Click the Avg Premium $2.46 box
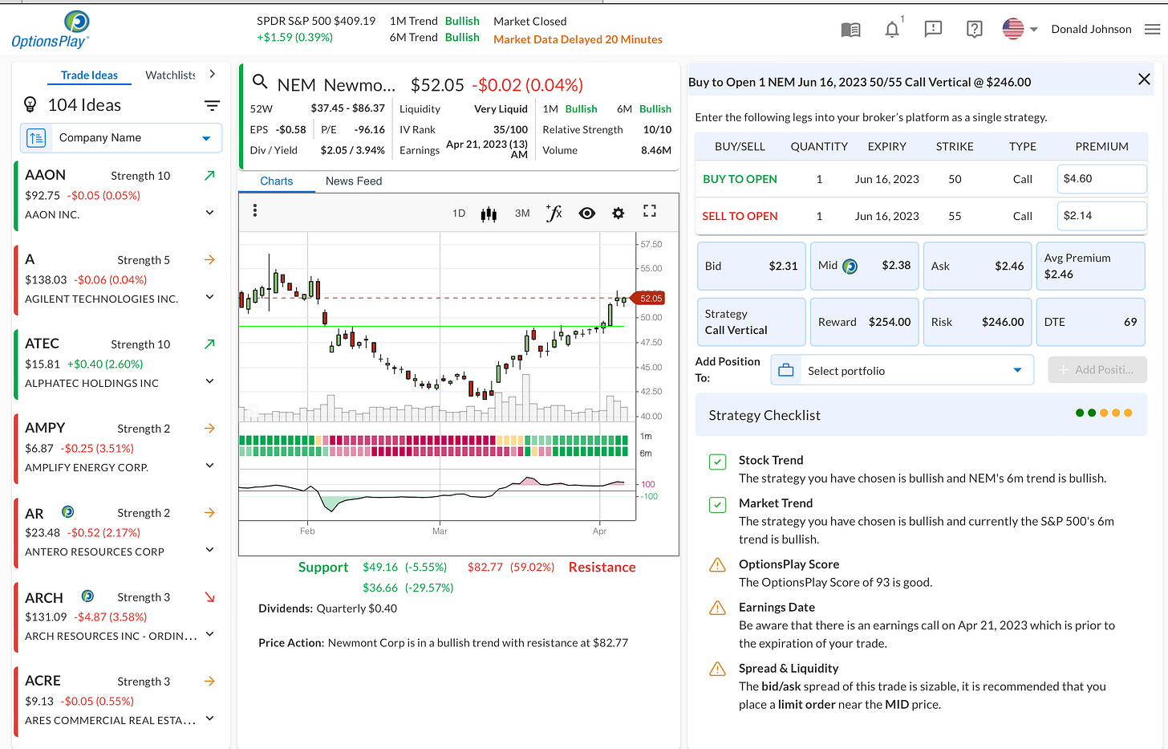This screenshot has height=749, width=1168. click(1091, 266)
